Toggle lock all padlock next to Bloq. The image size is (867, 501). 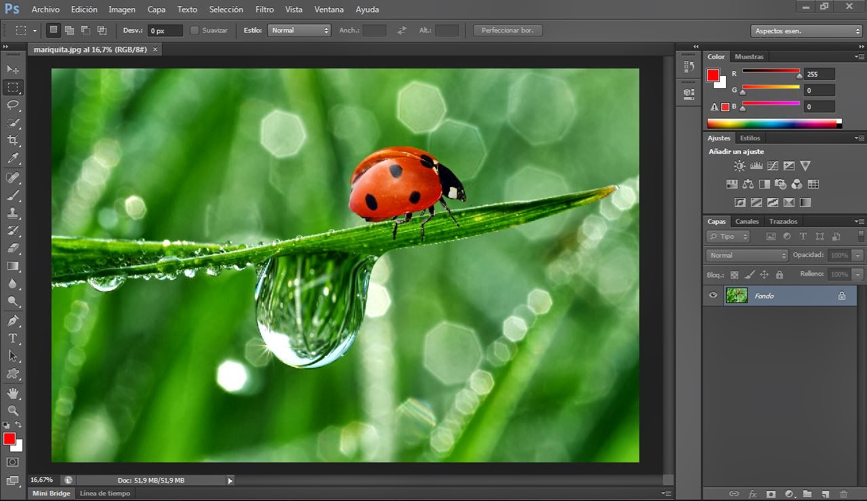tap(779, 275)
